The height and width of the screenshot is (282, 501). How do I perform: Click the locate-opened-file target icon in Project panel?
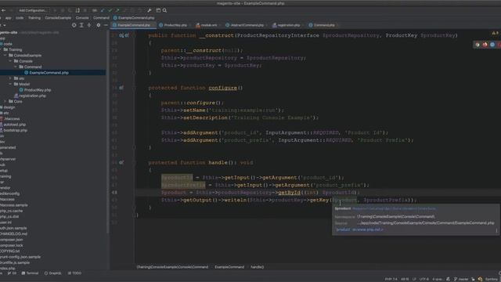click(x=74, y=25)
